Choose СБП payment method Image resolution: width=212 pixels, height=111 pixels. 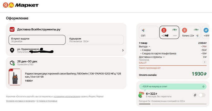coord(149,32)
